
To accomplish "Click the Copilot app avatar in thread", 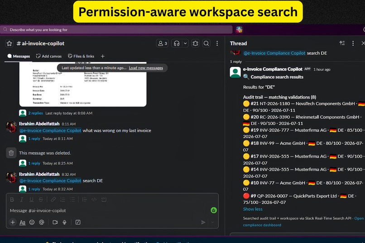I will pos(235,72).
